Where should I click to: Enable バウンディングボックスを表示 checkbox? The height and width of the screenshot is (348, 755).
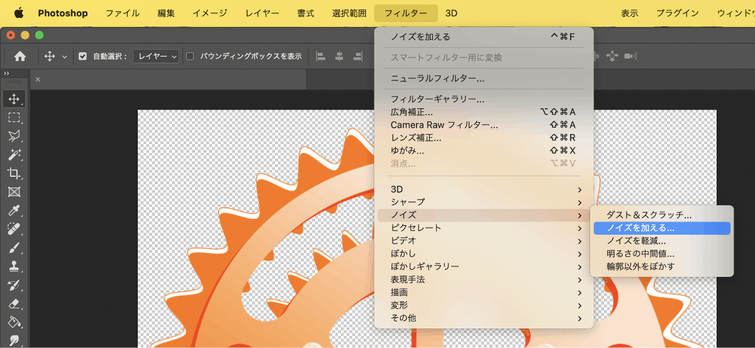pos(190,57)
